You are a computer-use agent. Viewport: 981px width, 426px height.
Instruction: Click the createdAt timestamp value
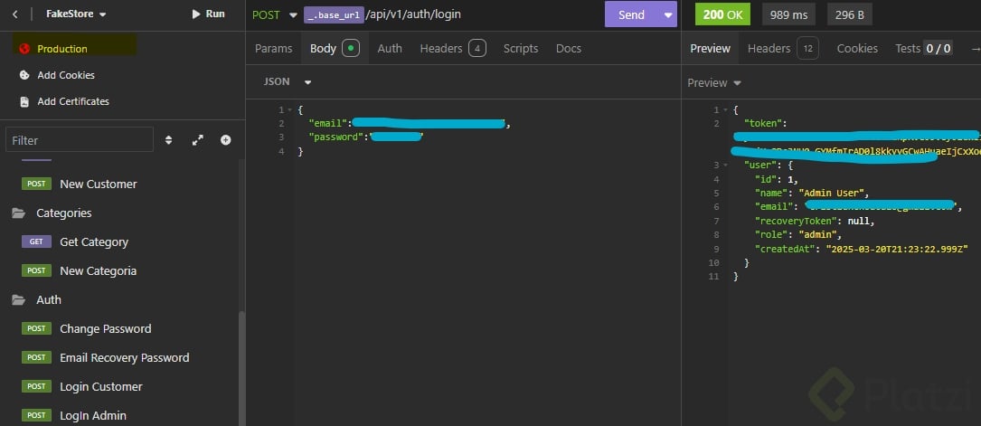coord(897,249)
